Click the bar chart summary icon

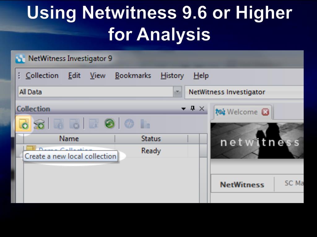(145, 123)
